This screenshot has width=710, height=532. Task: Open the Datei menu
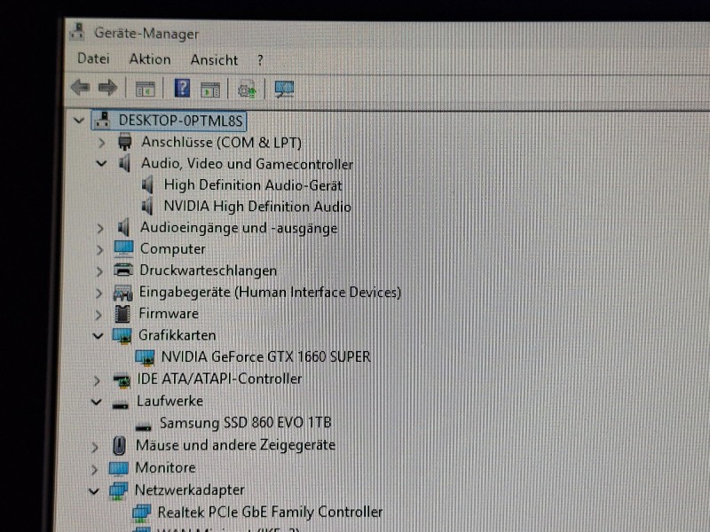93,59
